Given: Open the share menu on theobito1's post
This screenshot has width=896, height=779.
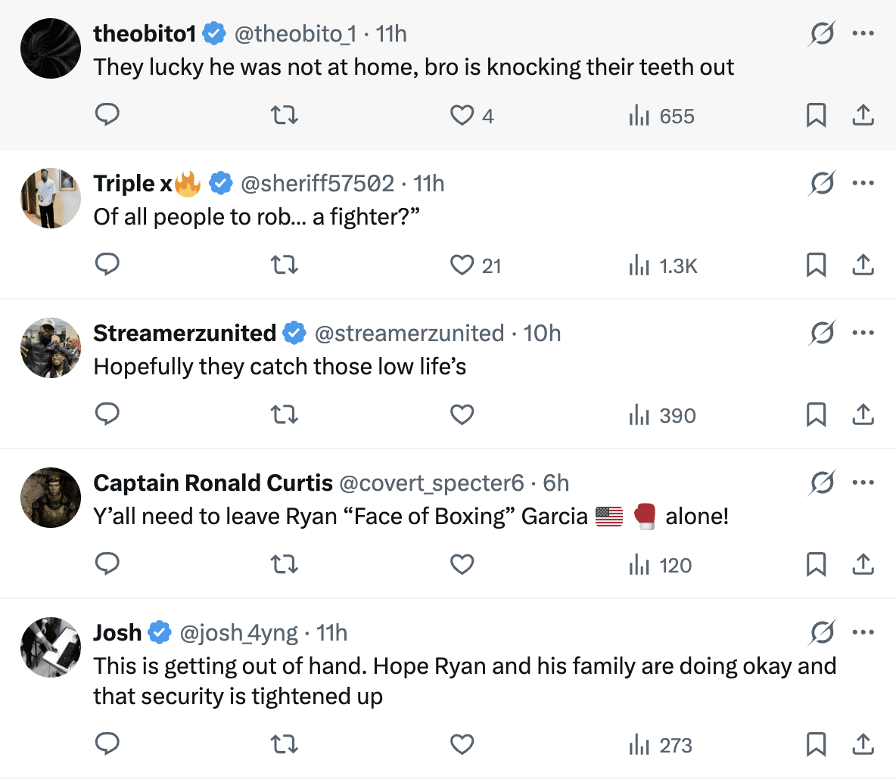Looking at the screenshot, I should coord(863,114).
